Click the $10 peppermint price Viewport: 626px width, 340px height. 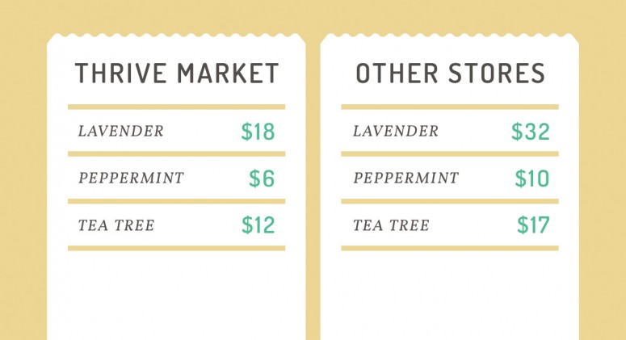pyautogui.click(x=532, y=178)
